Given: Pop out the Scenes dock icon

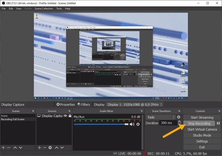Looking at the screenshot, I should click(x=33, y=111).
